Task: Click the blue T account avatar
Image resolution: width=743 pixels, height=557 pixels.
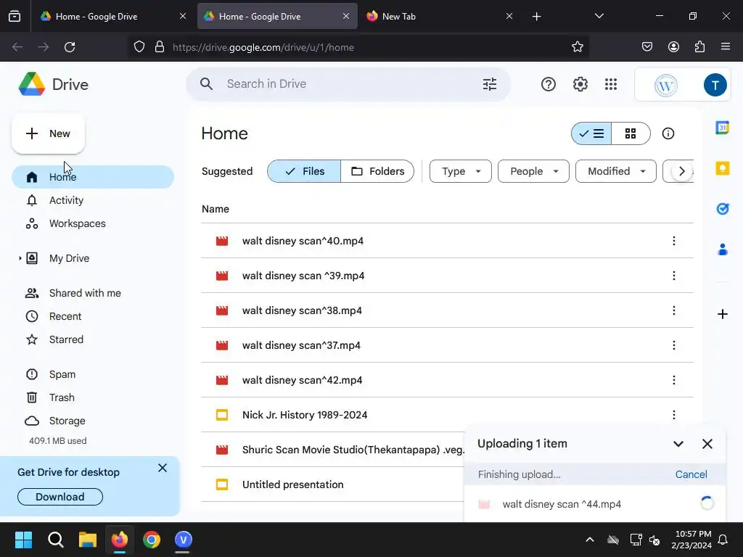Action: (x=715, y=85)
